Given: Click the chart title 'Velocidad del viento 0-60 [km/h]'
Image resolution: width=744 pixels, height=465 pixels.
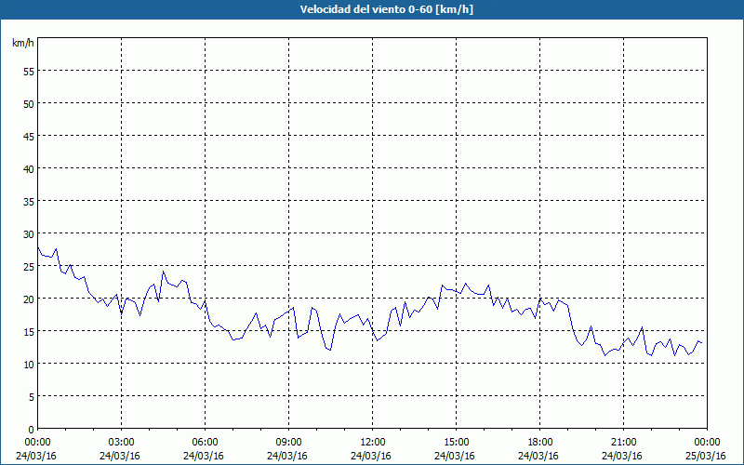Looking at the screenshot, I should point(386,9).
